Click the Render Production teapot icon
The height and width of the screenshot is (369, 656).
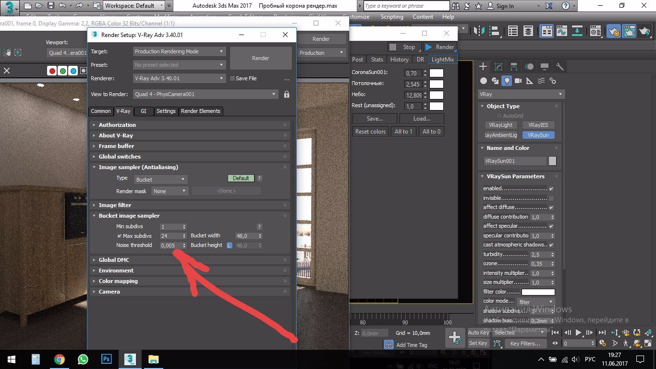click(644, 31)
